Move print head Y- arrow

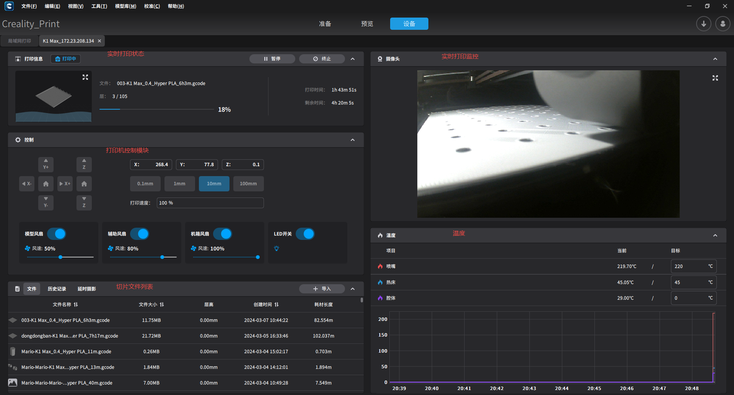46,202
